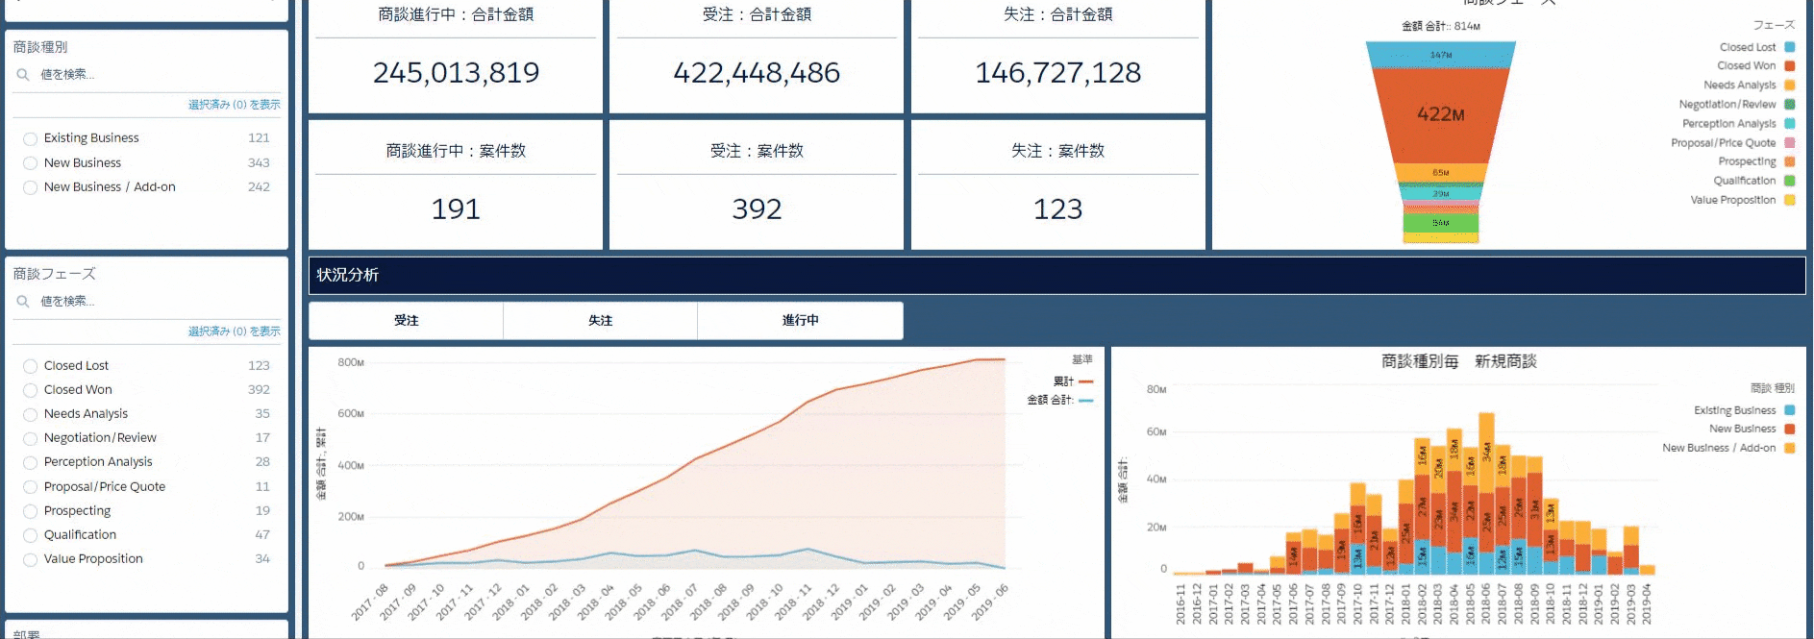Click New Business bar chart legend swatch
Image resolution: width=1814 pixels, height=639 pixels.
tap(1790, 429)
